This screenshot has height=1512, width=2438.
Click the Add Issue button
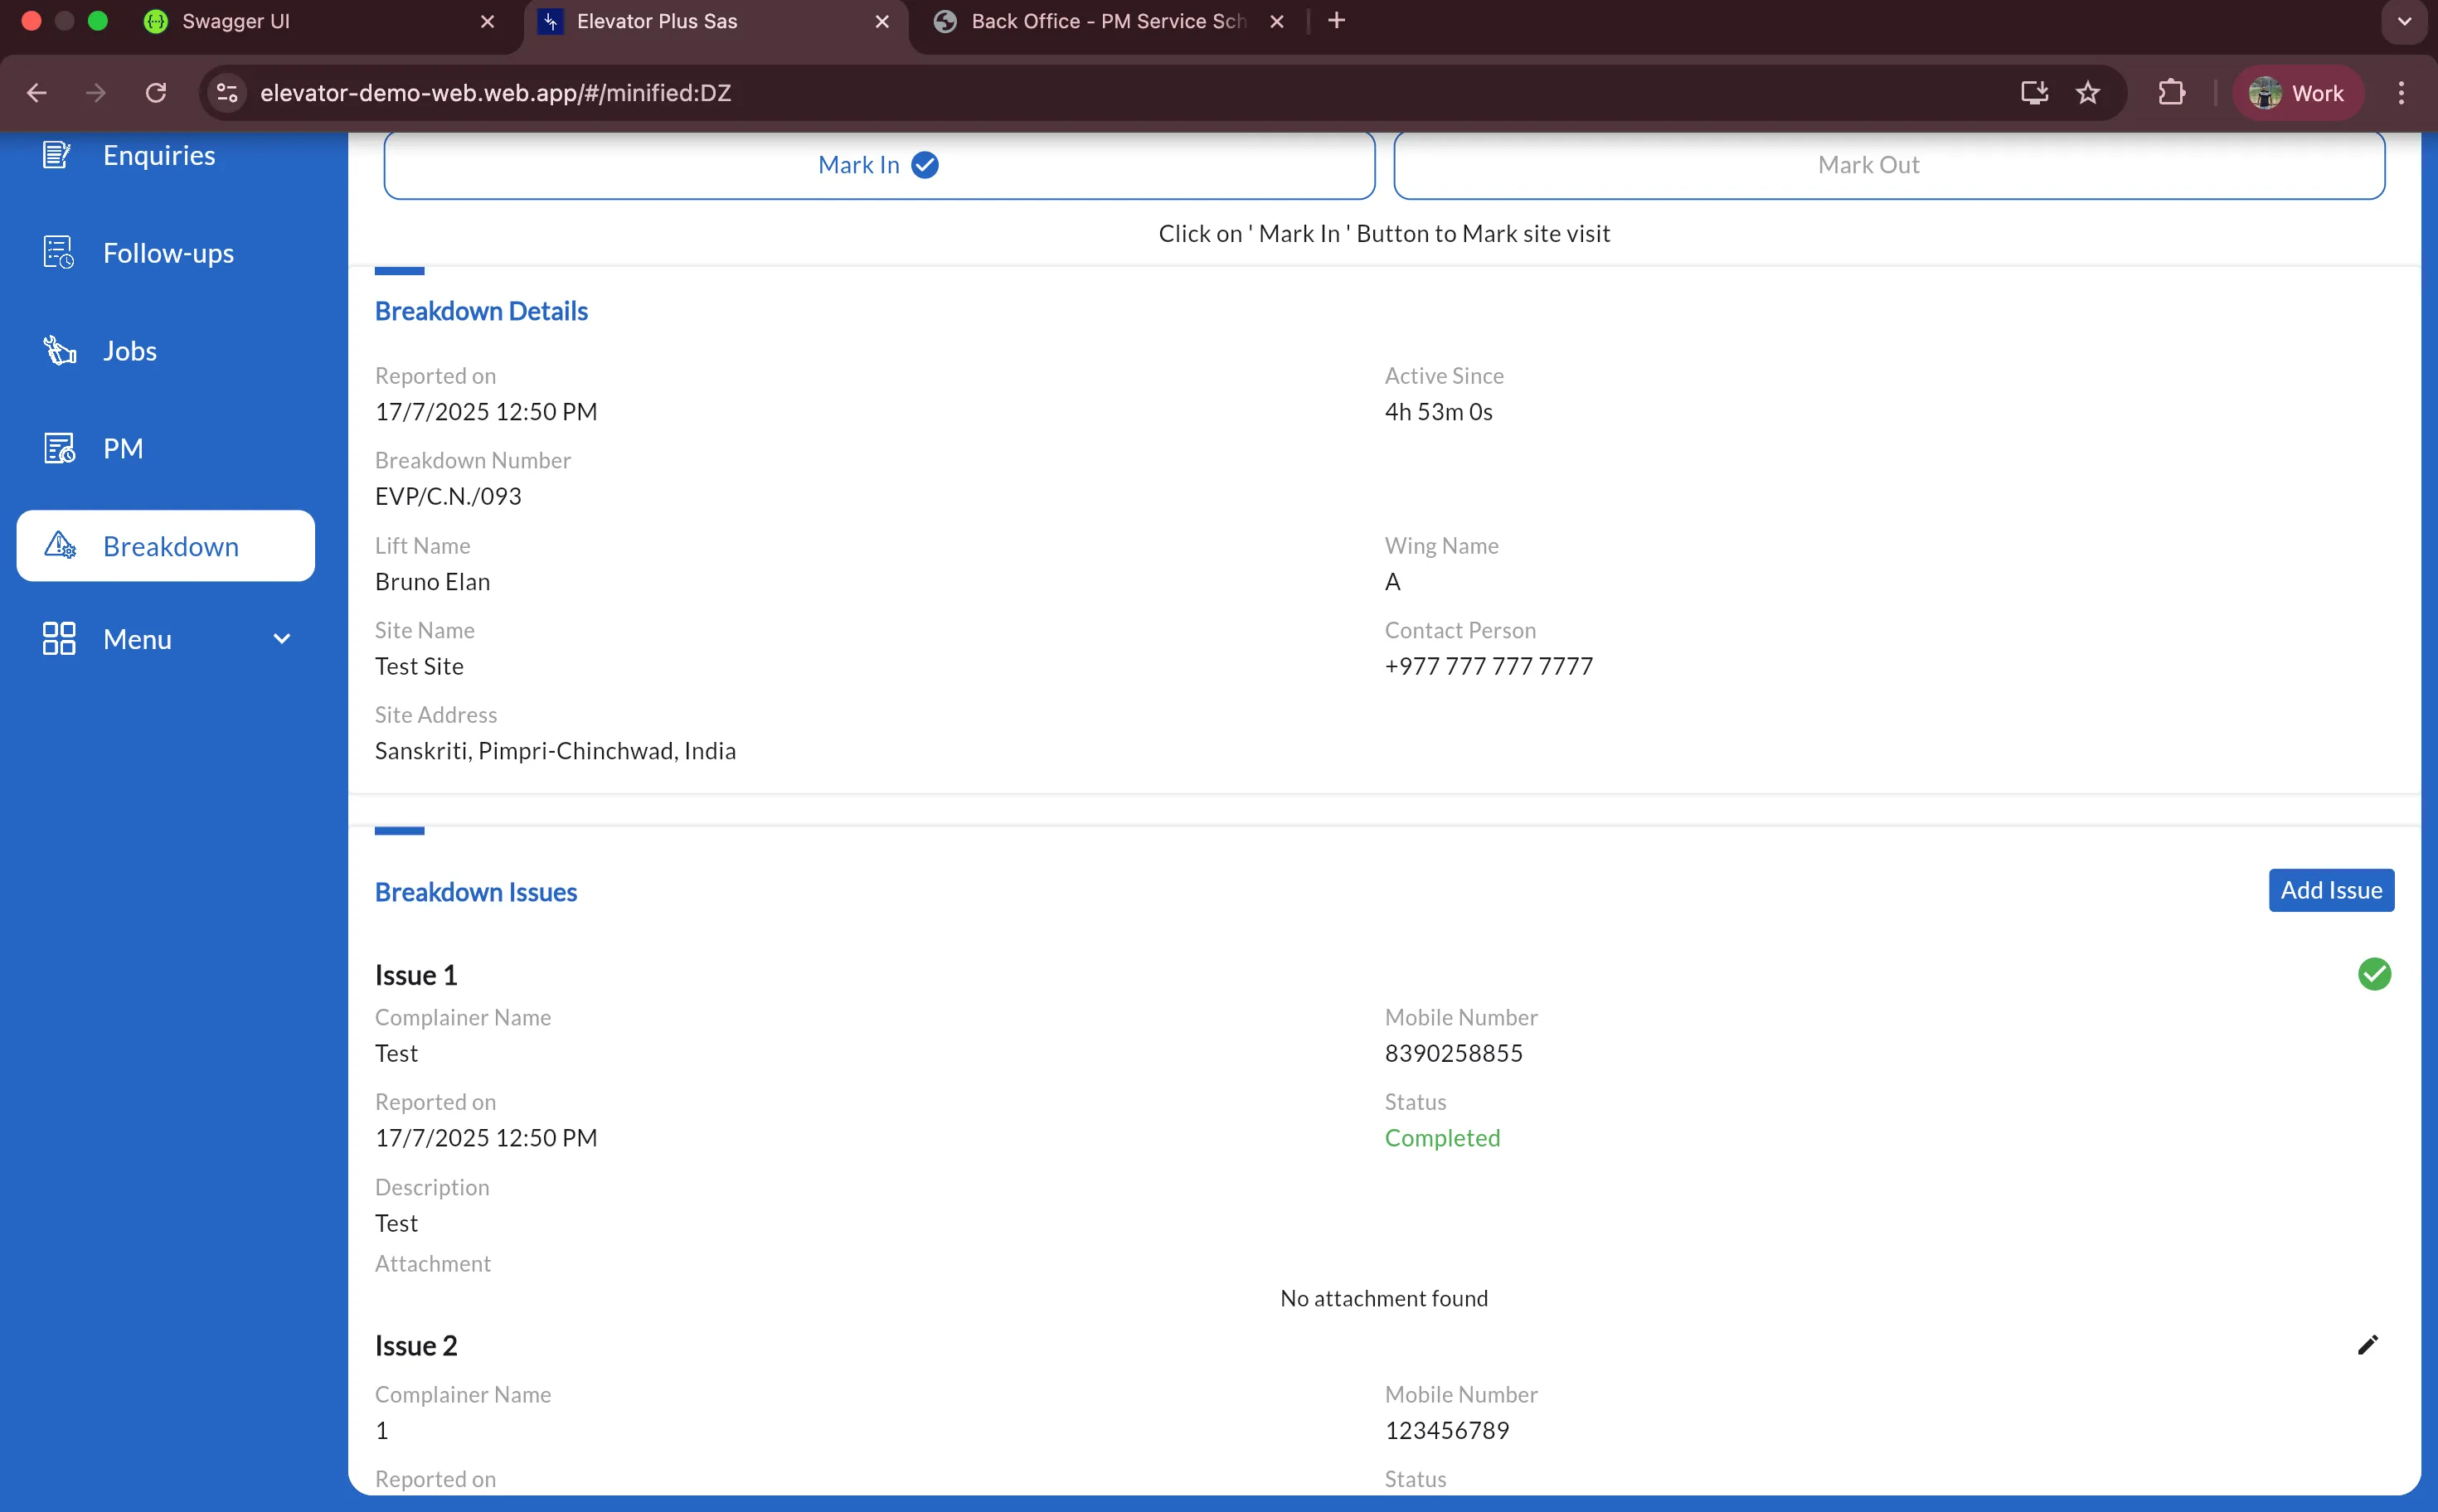[2330, 890]
